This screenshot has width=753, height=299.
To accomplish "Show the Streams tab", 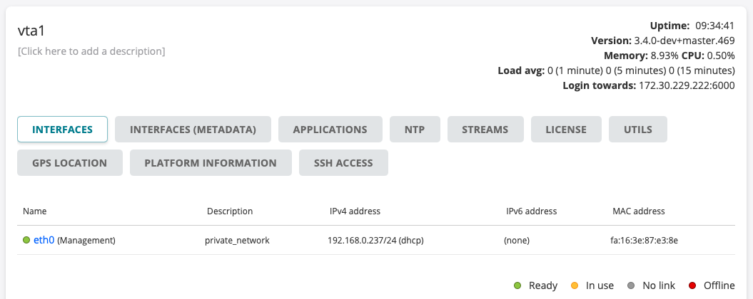I will 485,130.
